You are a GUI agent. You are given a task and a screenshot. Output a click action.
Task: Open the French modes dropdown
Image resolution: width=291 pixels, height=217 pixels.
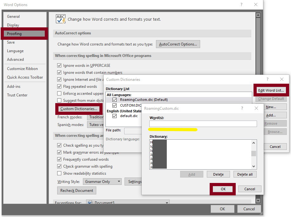pyautogui.click(x=95, y=117)
